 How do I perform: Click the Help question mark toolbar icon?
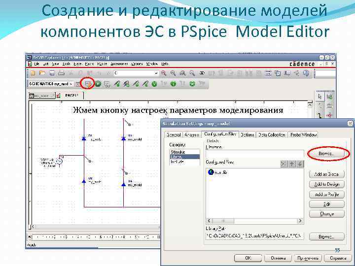(x=306, y=73)
